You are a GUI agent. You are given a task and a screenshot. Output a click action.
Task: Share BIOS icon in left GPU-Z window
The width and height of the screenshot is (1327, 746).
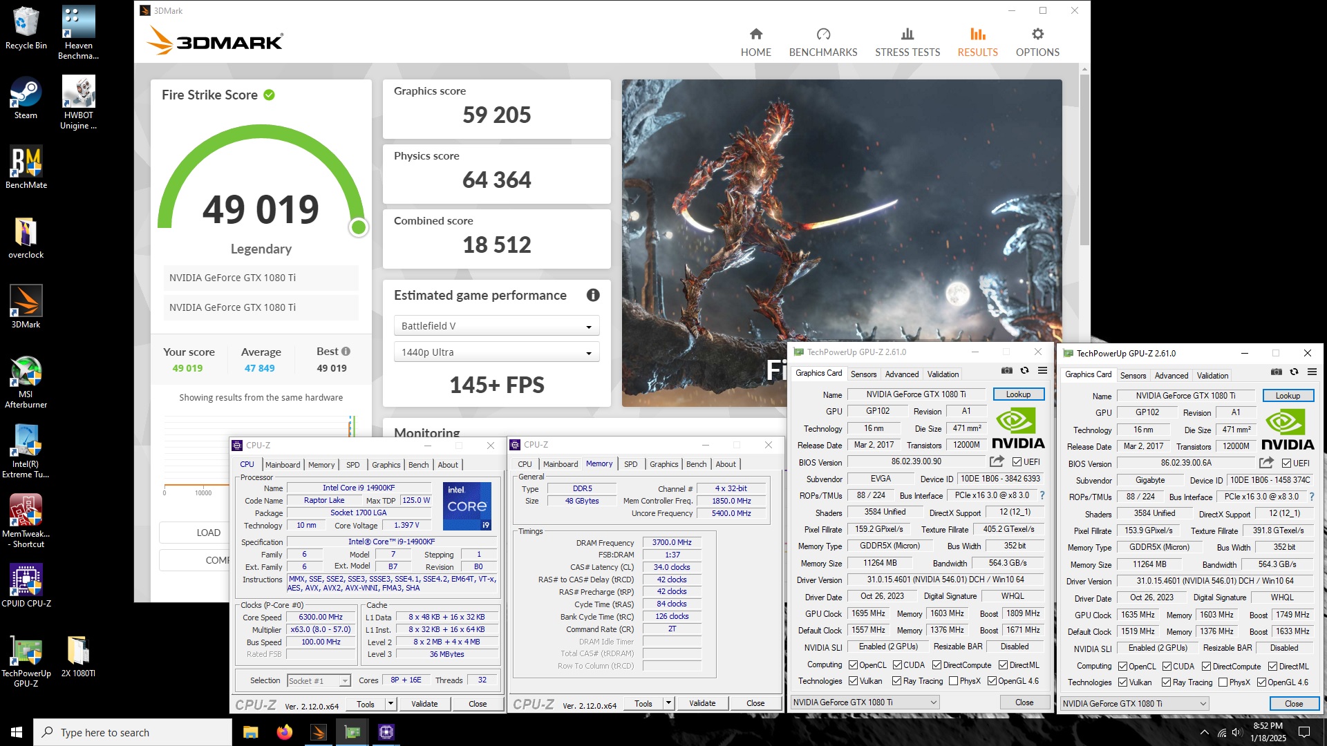click(x=997, y=461)
